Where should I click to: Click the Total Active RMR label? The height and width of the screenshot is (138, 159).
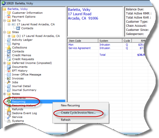click(139, 13)
